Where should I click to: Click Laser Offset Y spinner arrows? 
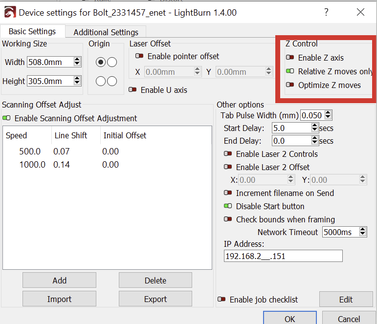[268, 72]
